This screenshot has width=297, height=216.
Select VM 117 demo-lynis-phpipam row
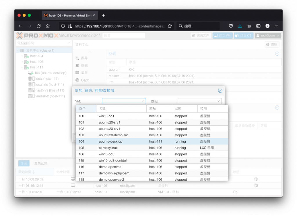coord(152,173)
